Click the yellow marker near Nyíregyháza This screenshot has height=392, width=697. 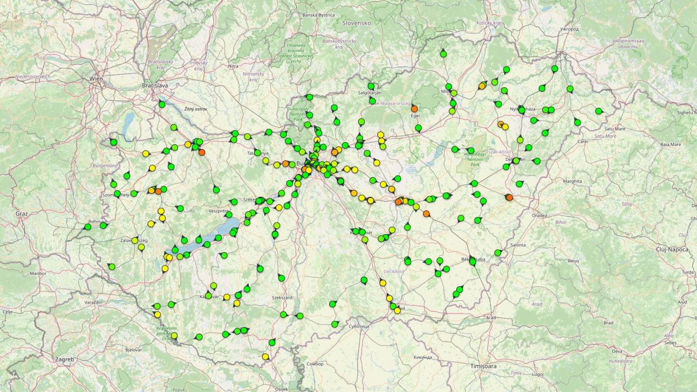tap(505, 127)
